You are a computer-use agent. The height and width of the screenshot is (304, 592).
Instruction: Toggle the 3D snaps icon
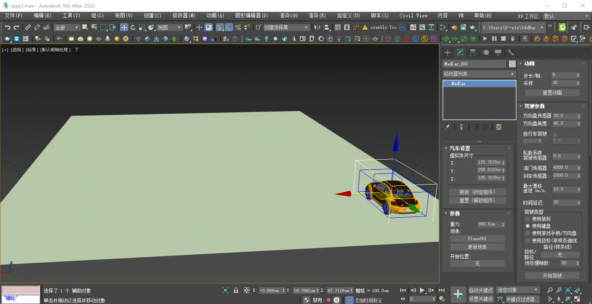[x=220, y=27]
